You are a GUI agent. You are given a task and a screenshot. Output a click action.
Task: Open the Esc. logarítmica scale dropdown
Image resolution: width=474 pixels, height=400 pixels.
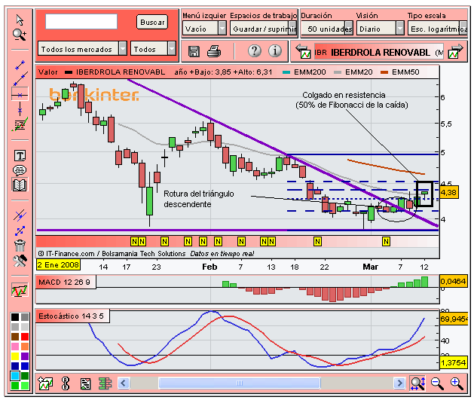click(438, 29)
